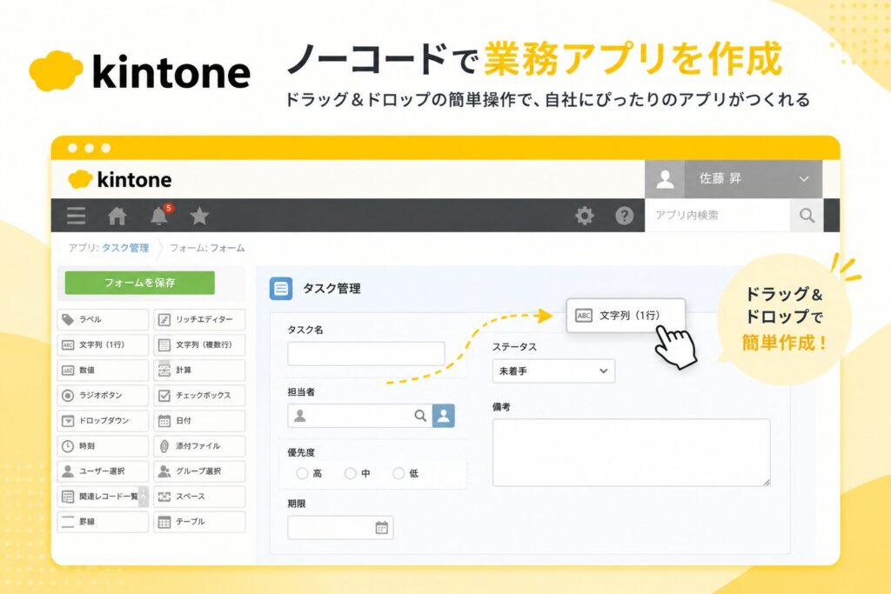Select the 低 priority radio button

click(x=399, y=473)
